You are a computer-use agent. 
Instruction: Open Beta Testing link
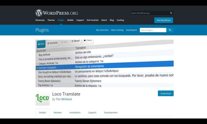coord(117,30)
